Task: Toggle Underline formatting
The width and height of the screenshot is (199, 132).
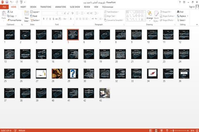Action: [x=50, y=19]
